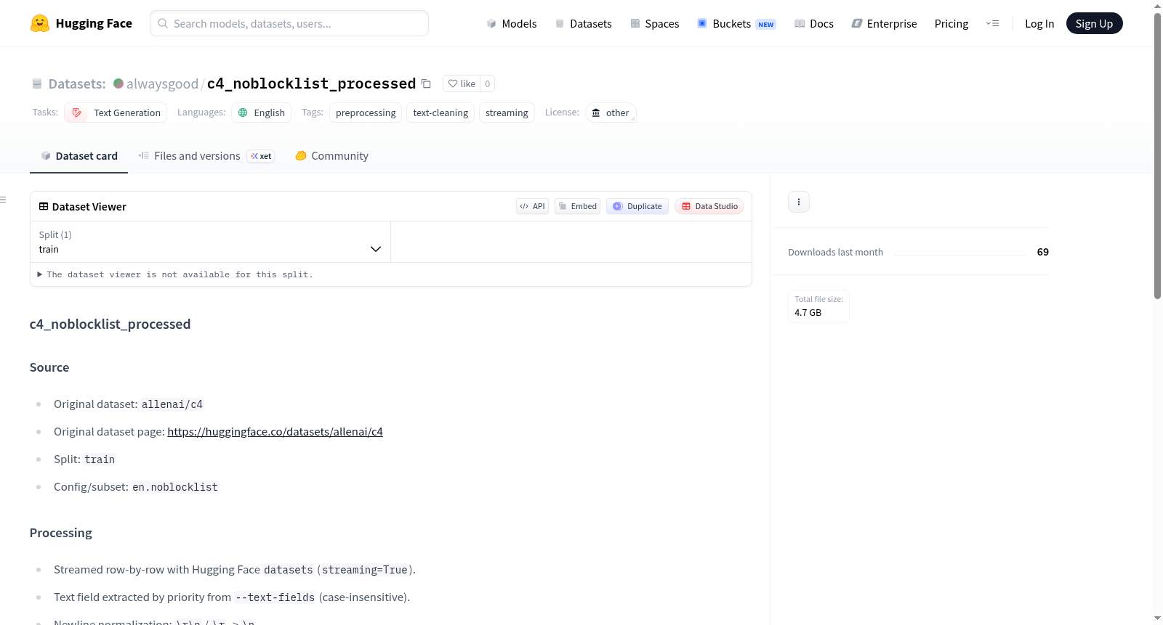Click the Dataset Viewer table icon

44,206
